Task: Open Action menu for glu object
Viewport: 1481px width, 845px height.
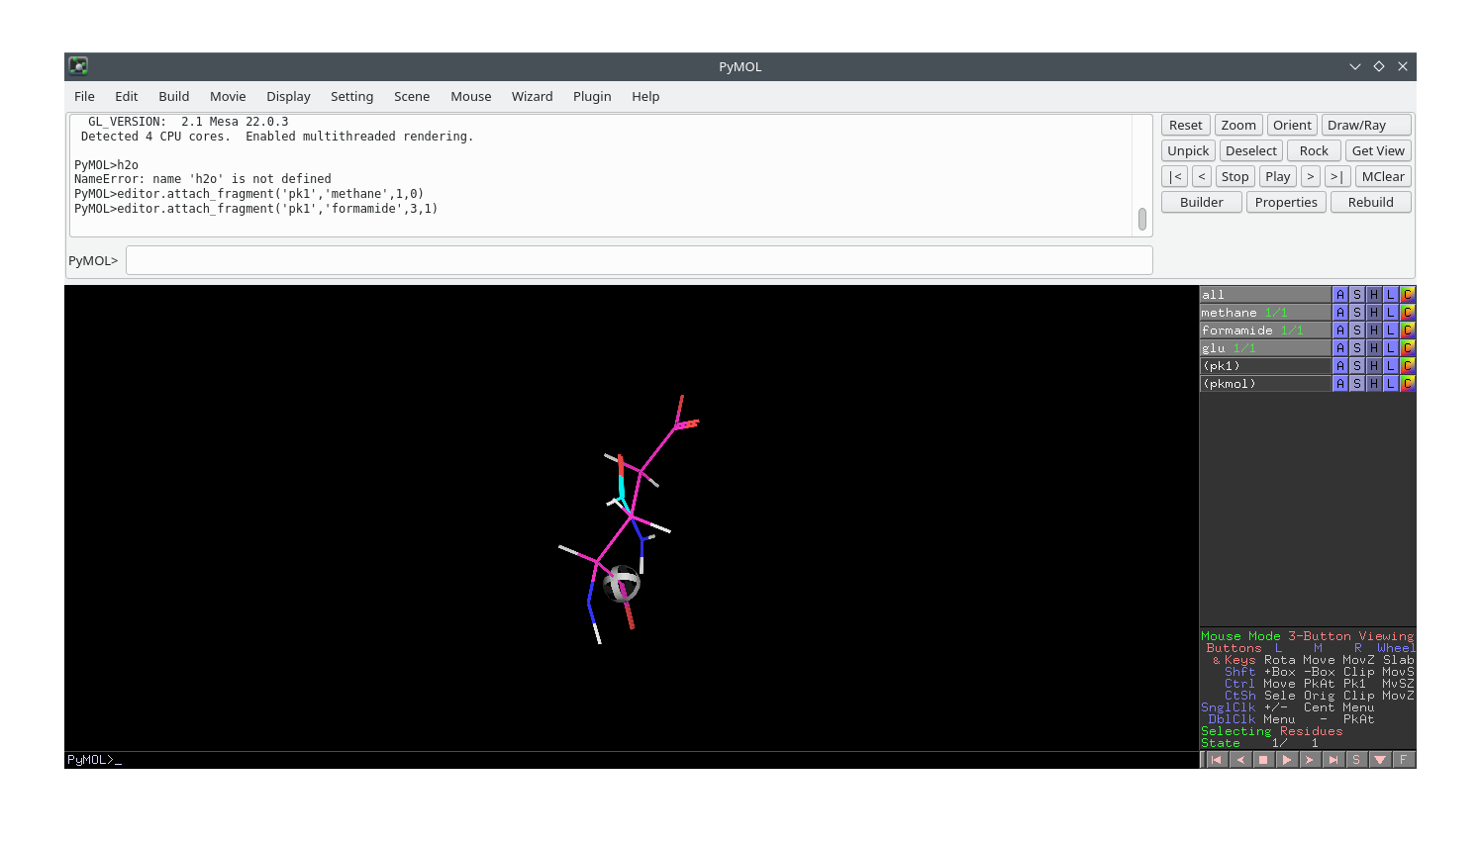Action: (1340, 348)
